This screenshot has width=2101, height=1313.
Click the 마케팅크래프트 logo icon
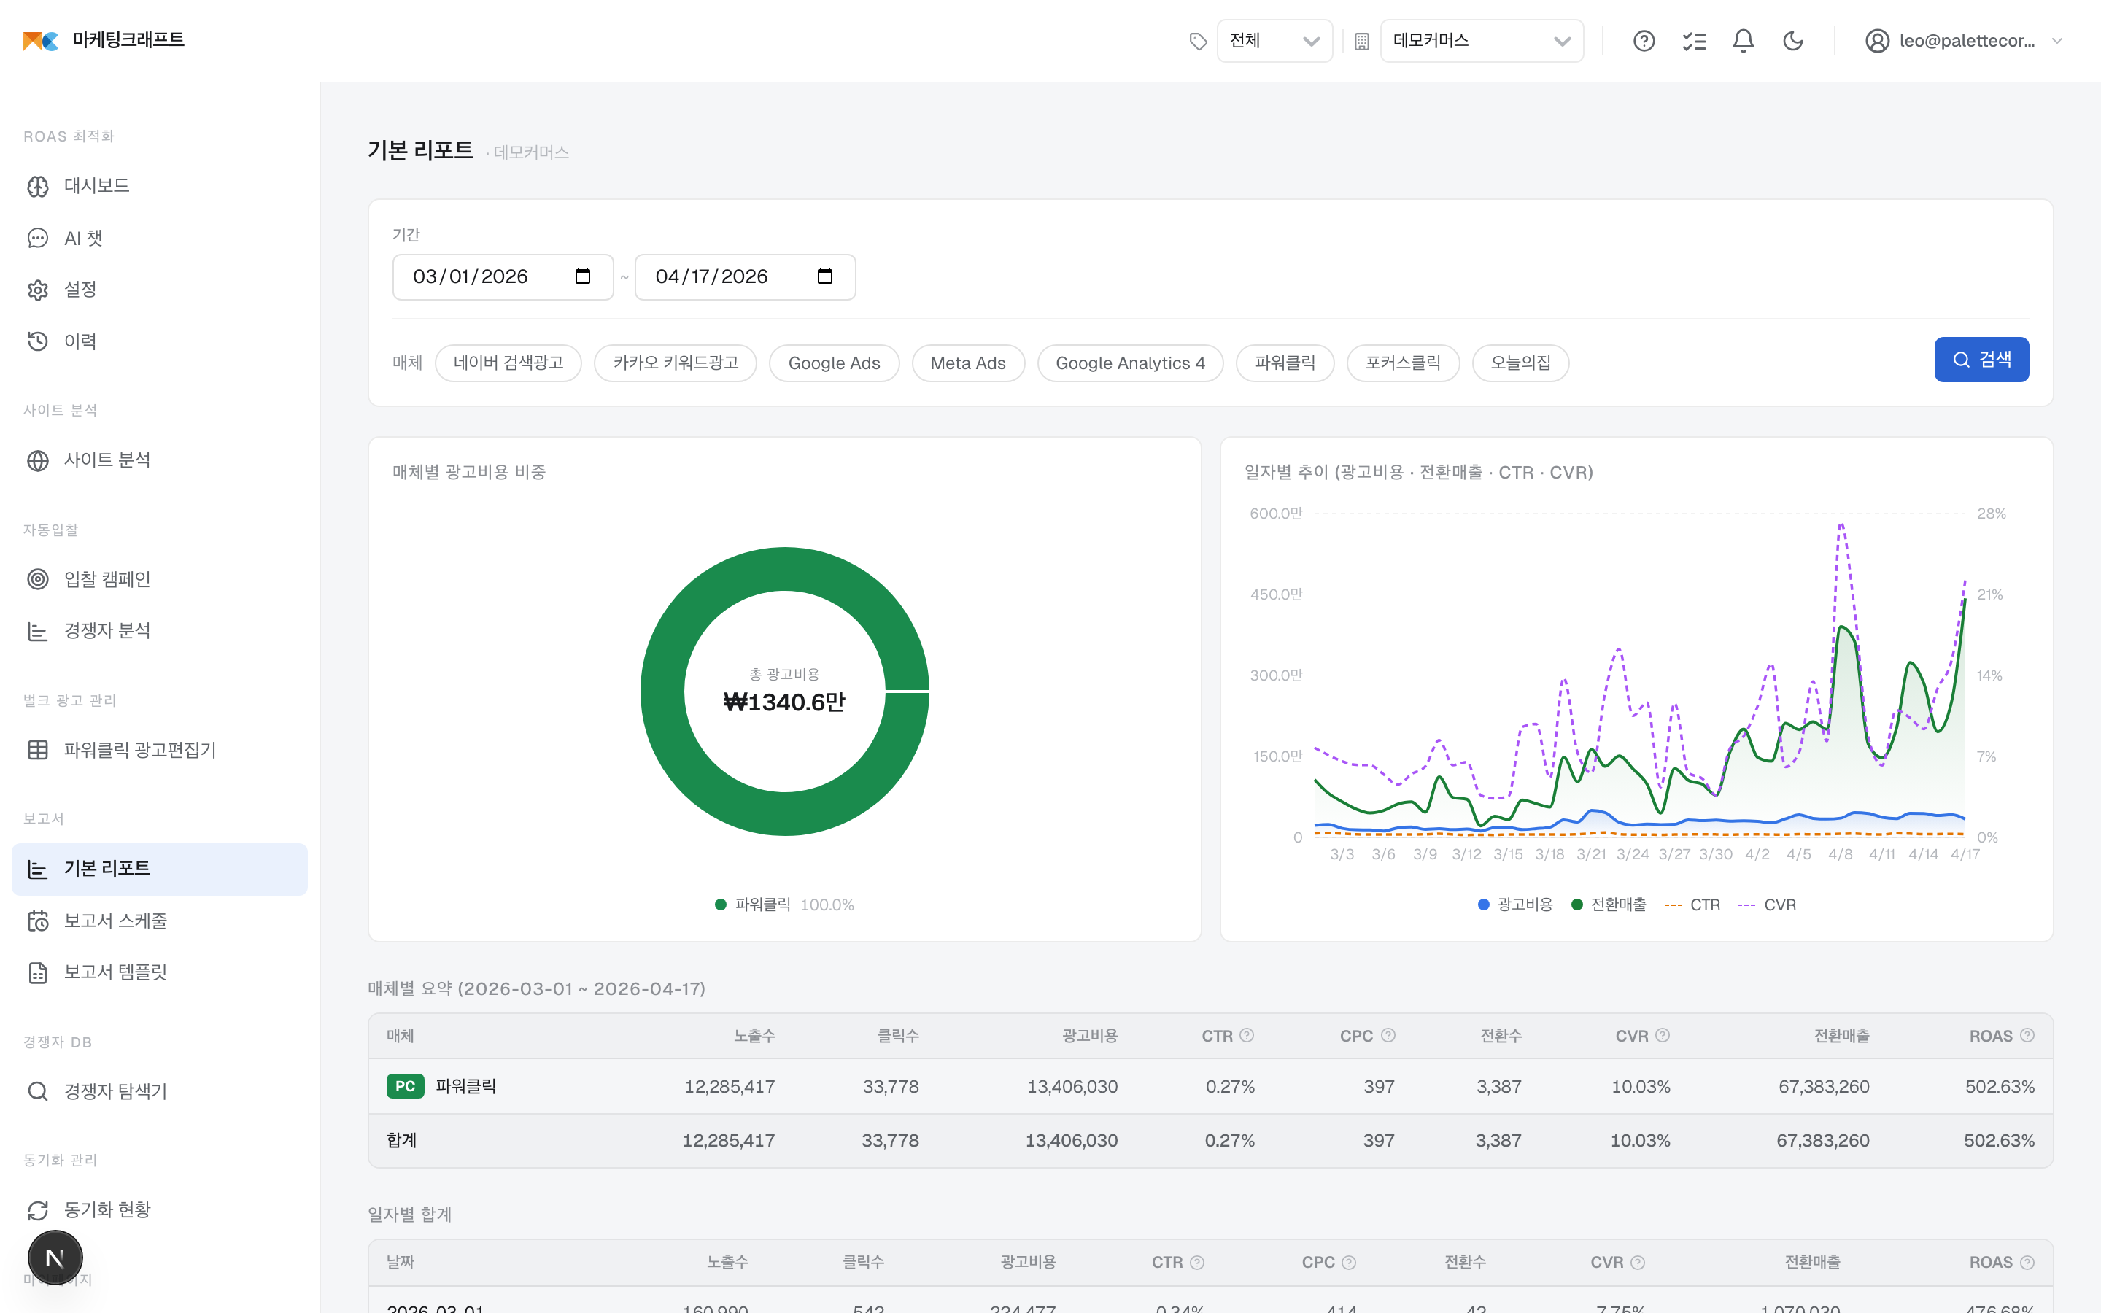40,41
